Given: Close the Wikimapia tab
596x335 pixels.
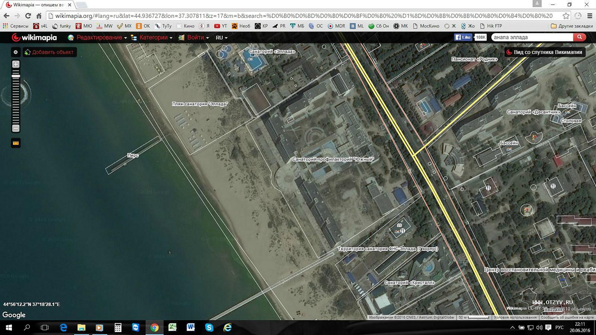Looking at the screenshot, I should coord(69,5).
